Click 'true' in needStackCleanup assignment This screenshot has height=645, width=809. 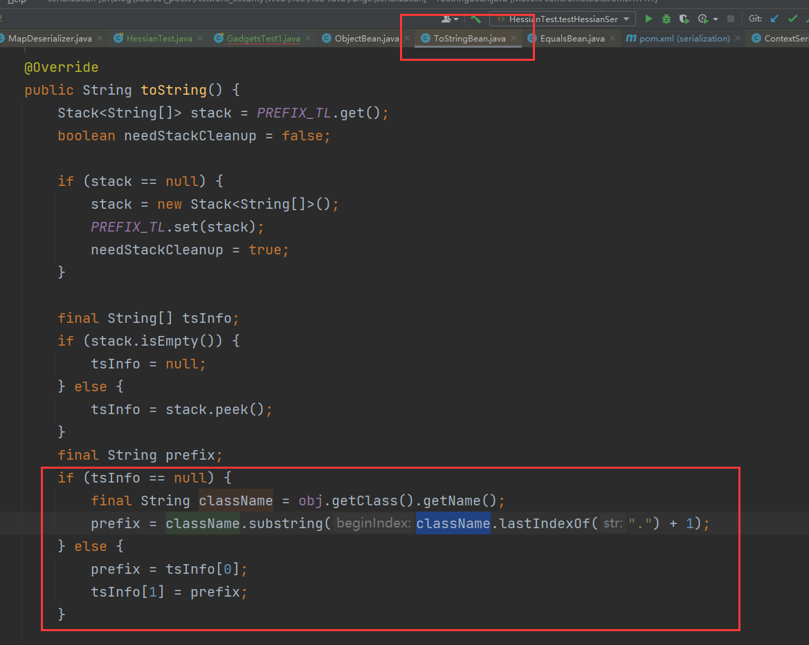point(264,250)
